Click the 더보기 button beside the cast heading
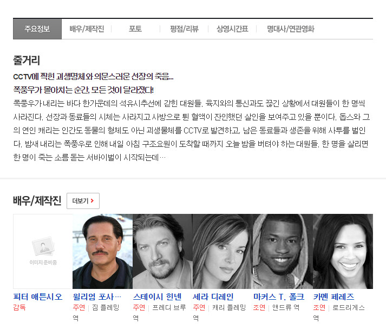 click(83, 201)
